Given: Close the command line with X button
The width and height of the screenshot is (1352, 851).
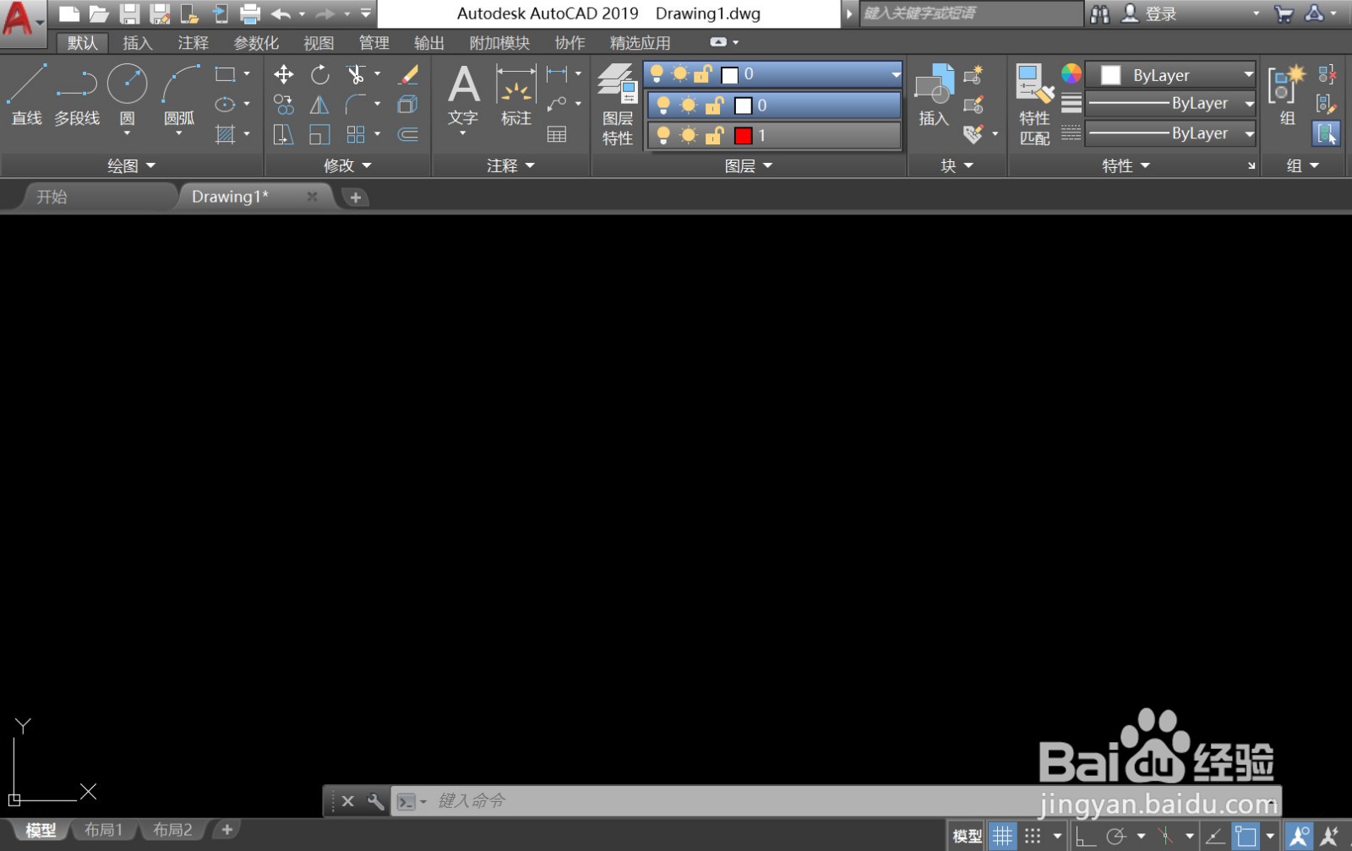Looking at the screenshot, I should pos(348,801).
